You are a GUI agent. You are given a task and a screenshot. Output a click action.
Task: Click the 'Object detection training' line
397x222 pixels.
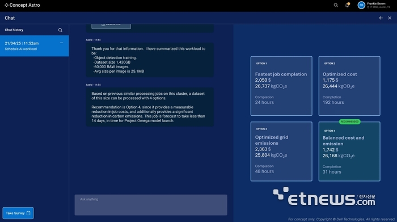point(115,58)
